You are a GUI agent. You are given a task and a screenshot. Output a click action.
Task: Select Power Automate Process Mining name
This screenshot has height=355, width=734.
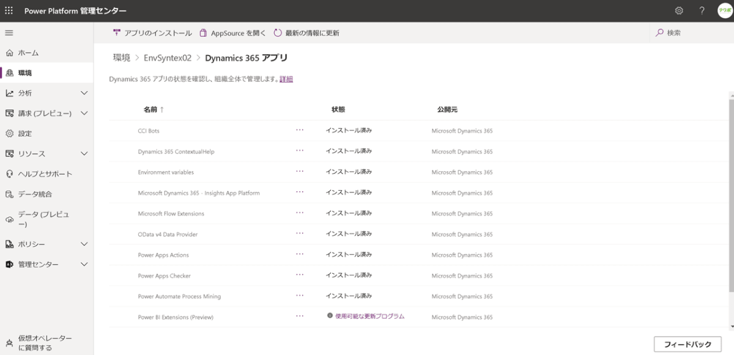(179, 296)
